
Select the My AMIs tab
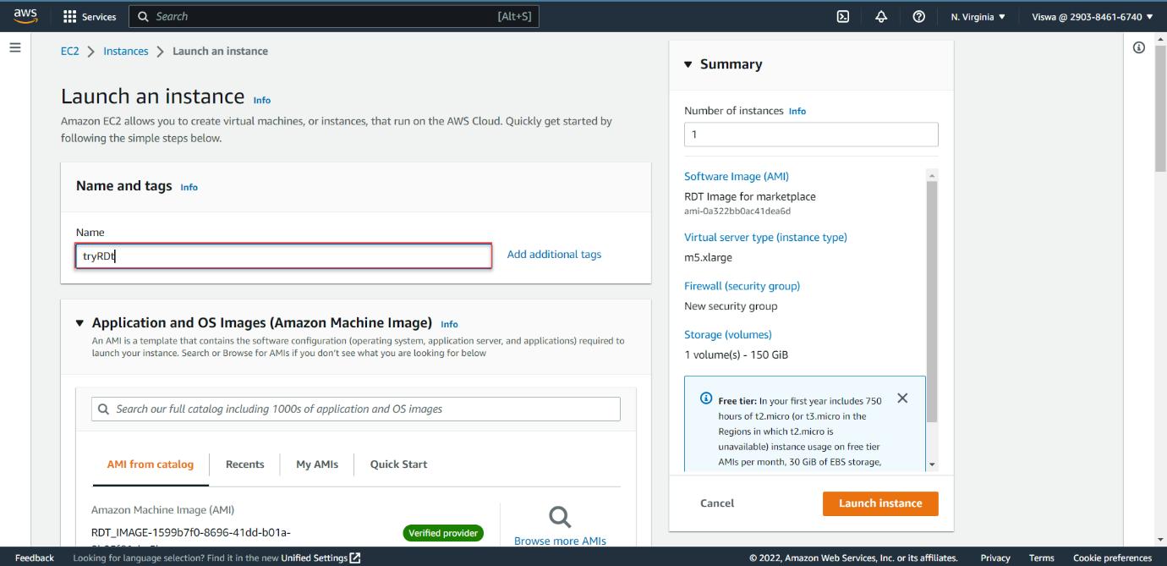(317, 464)
